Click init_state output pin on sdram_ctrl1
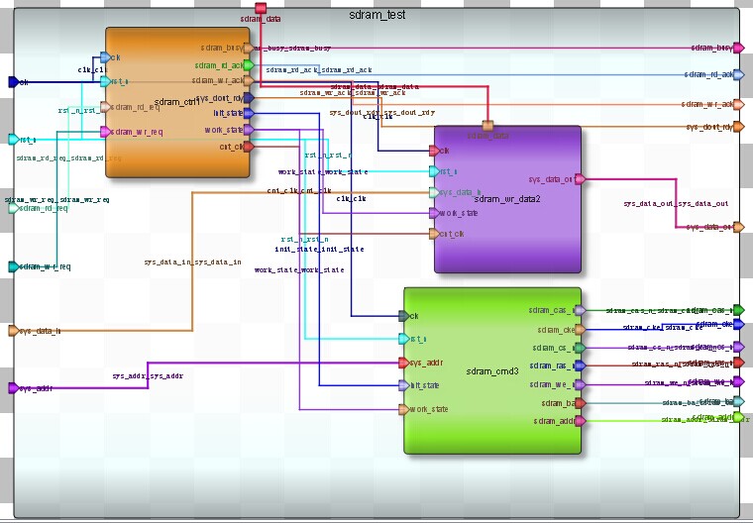The image size is (753, 523). [249, 113]
